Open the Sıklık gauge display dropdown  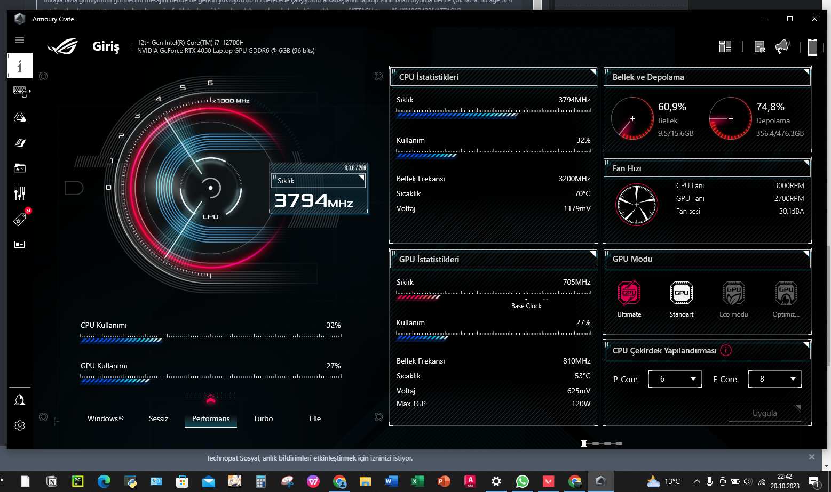coord(319,181)
